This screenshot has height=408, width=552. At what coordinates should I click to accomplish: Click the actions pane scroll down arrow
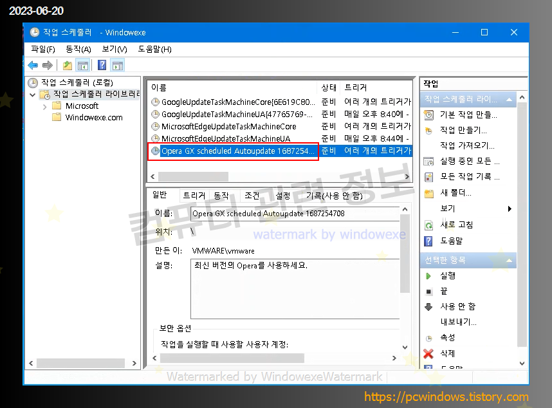(522, 364)
